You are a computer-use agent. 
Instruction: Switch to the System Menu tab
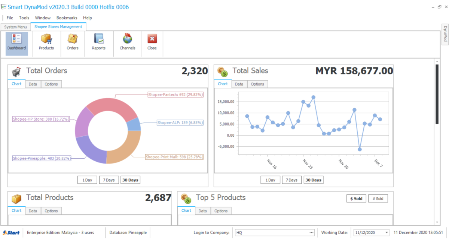point(15,27)
